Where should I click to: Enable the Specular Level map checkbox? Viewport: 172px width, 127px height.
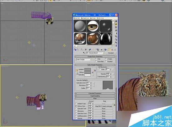(x=76, y=114)
